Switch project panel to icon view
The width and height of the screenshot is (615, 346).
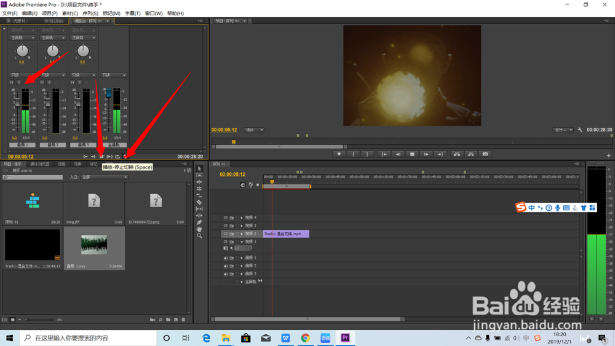point(12,320)
